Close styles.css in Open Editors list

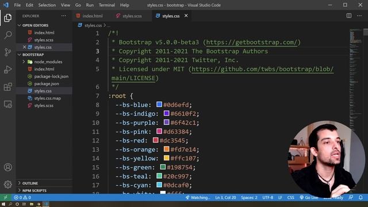[24, 47]
